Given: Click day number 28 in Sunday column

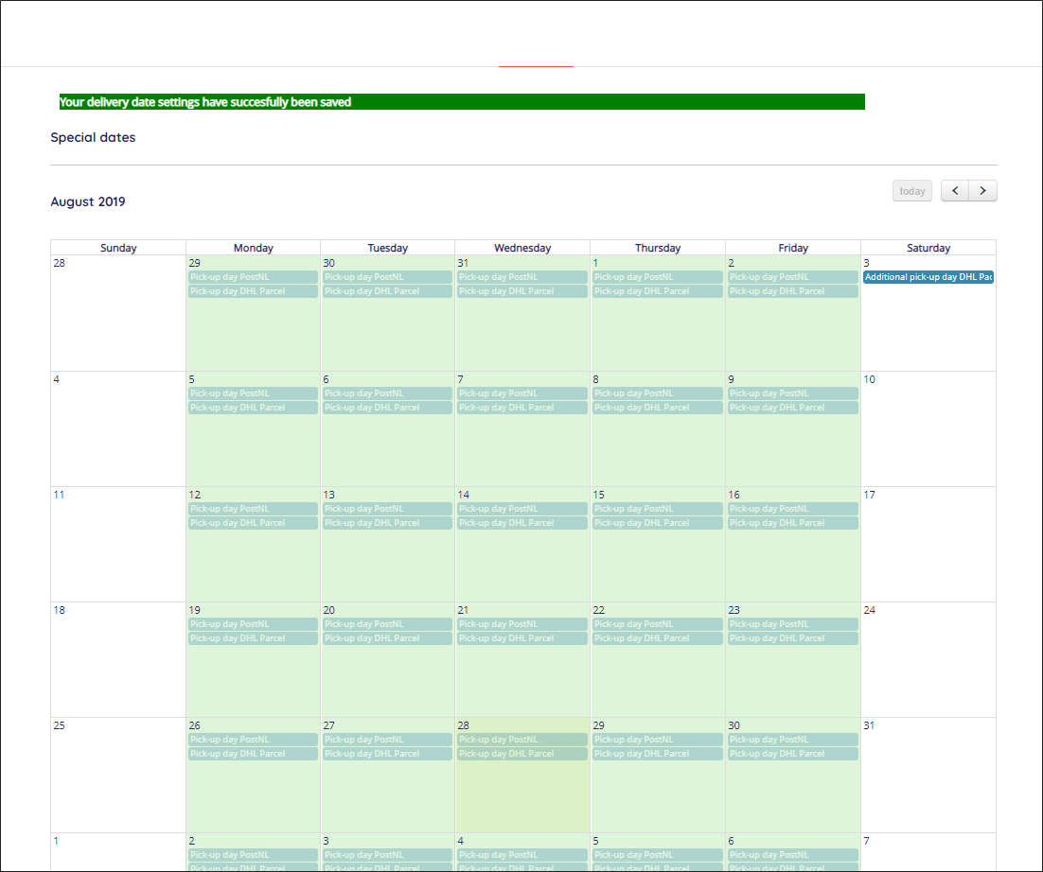Looking at the screenshot, I should (60, 263).
